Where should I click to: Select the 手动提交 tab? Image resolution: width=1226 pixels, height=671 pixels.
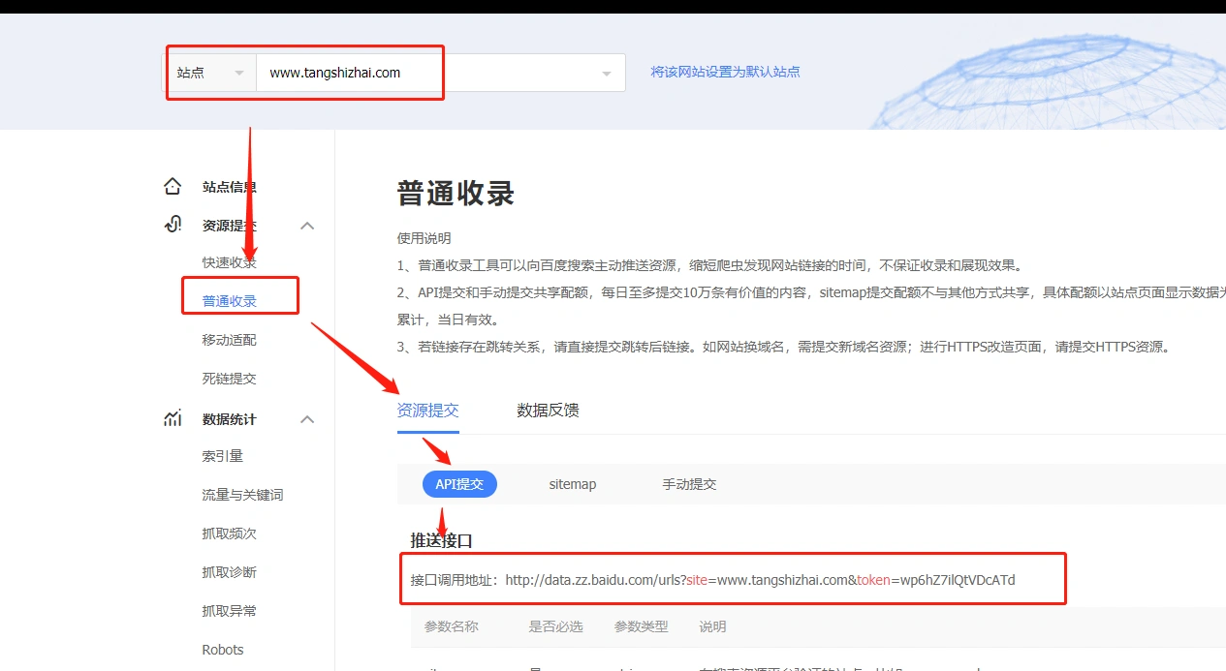(689, 484)
